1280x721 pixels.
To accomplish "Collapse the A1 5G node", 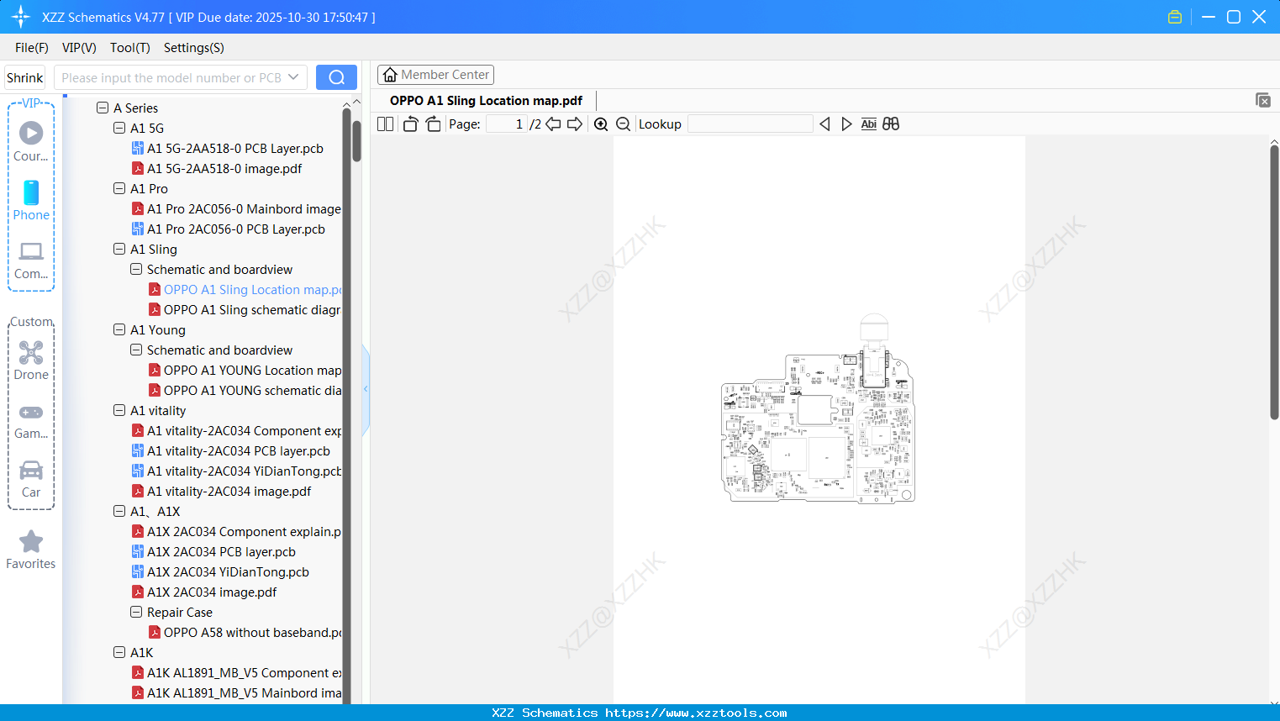I will (x=119, y=129).
